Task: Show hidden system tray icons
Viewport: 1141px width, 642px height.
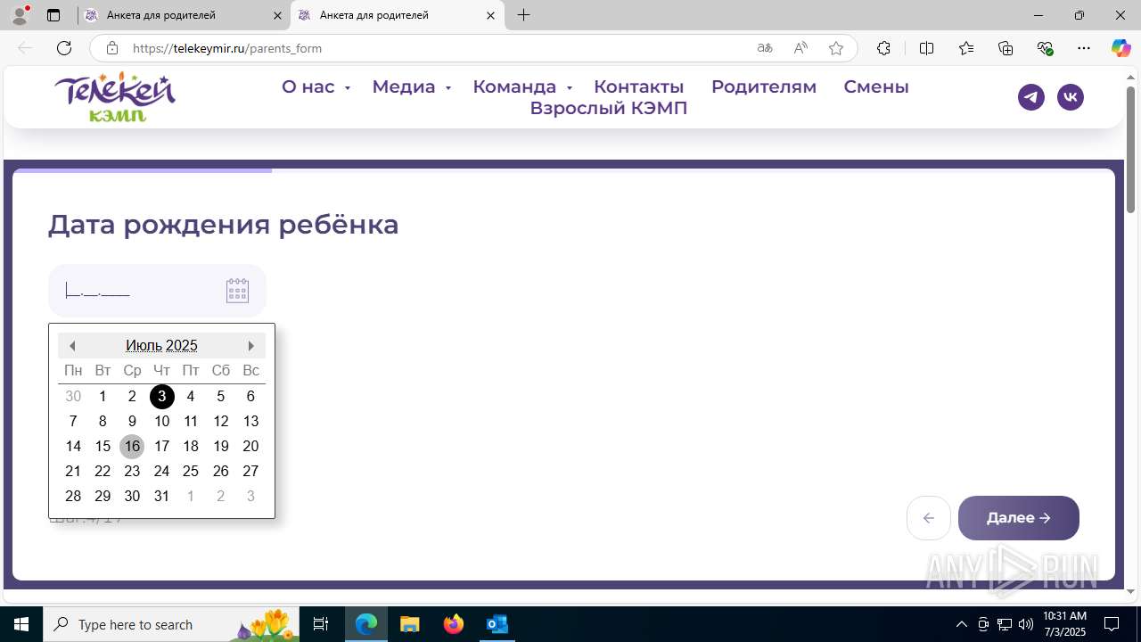Action: (961, 624)
